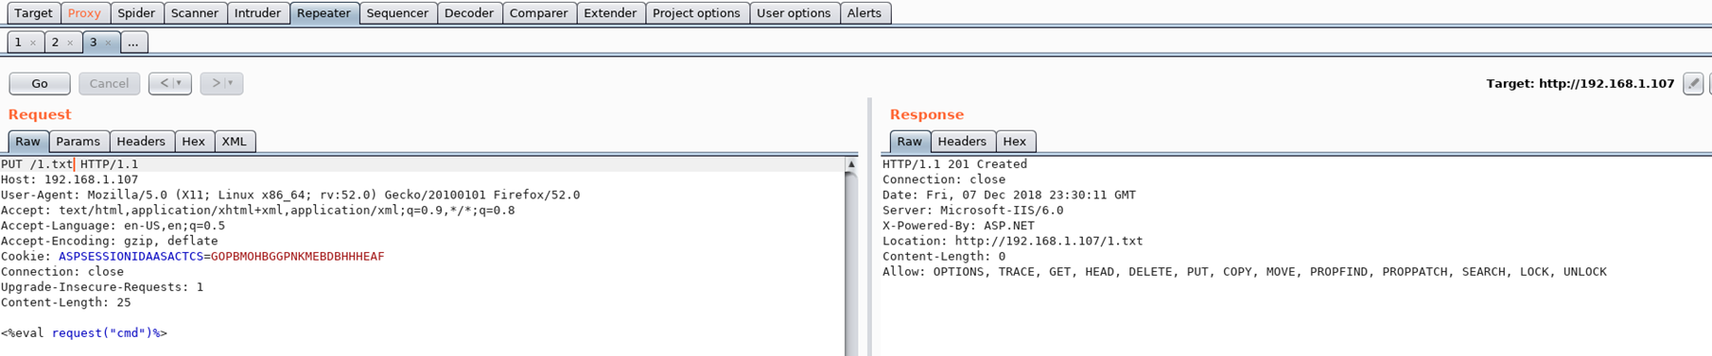
Task: Click the Accept-Encoding header line
Action: (109, 241)
